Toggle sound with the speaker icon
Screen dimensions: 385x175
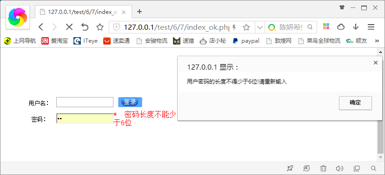(339, 168)
